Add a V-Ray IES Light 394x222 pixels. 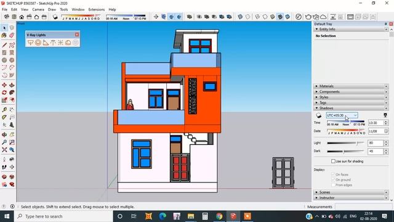click(53, 43)
